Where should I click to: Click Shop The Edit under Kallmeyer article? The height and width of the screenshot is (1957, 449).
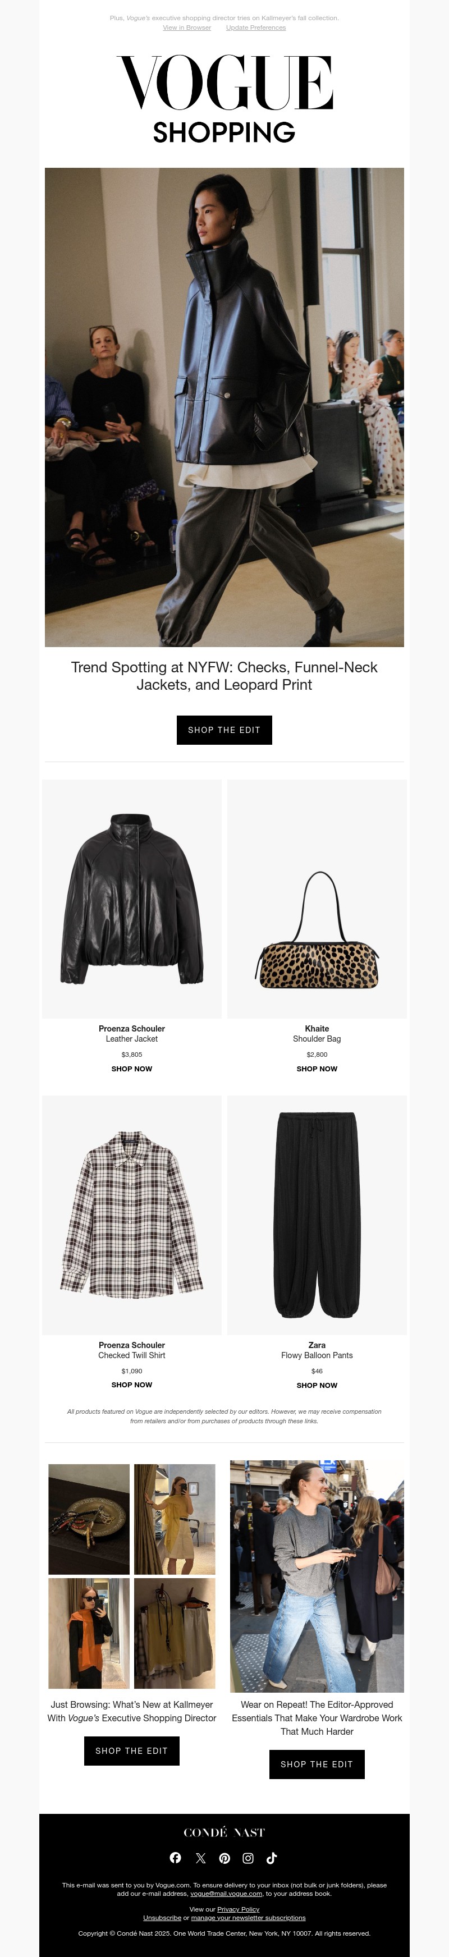click(131, 1750)
